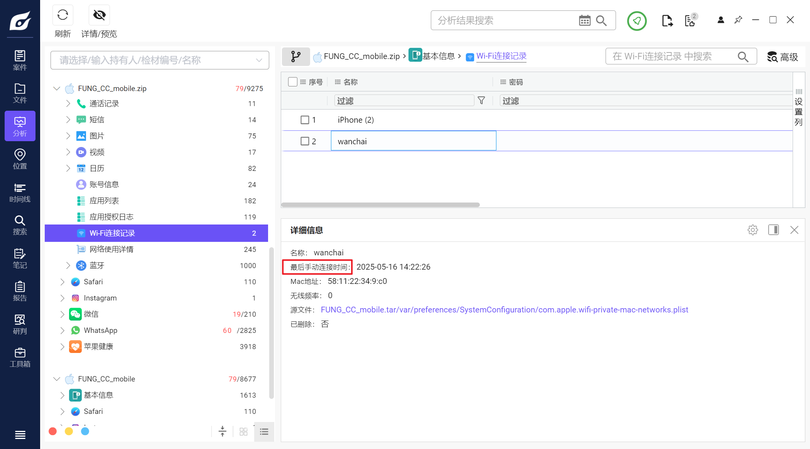This screenshot has width=810, height=449.
Task: Open the holder/evidence selection dropdown
Action: [x=160, y=60]
